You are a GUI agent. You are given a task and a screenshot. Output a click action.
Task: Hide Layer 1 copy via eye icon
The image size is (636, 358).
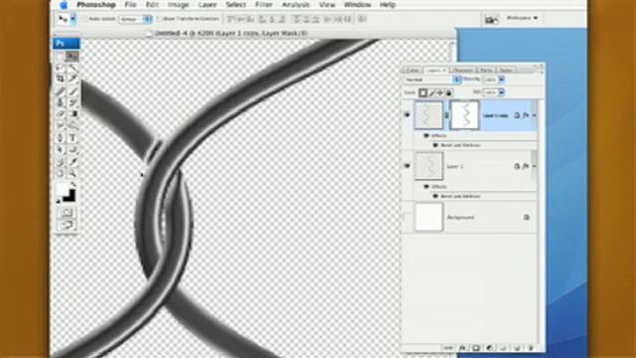point(406,115)
